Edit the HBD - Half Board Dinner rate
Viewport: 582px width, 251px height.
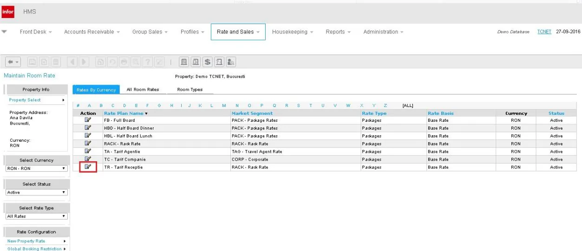tap(88, 128)
